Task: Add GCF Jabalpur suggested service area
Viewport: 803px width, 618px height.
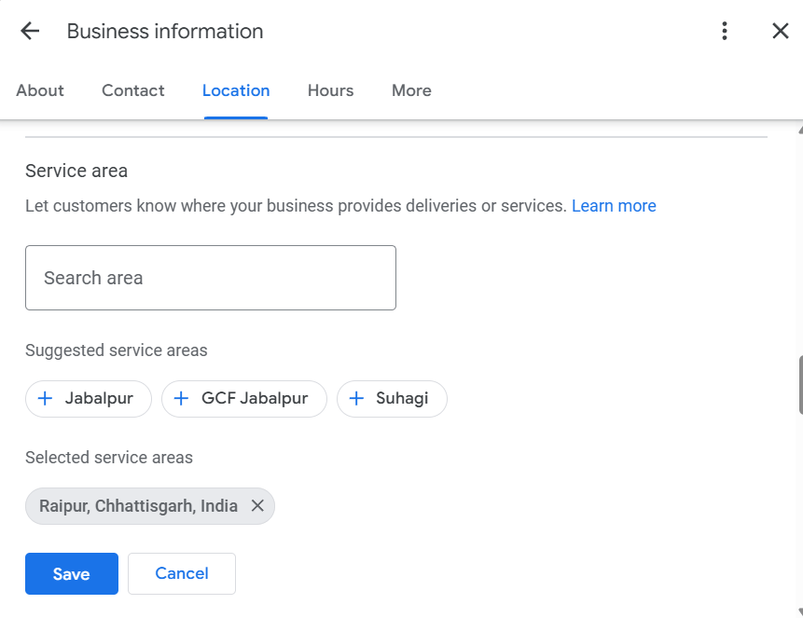Action: (x=243, y=399)
